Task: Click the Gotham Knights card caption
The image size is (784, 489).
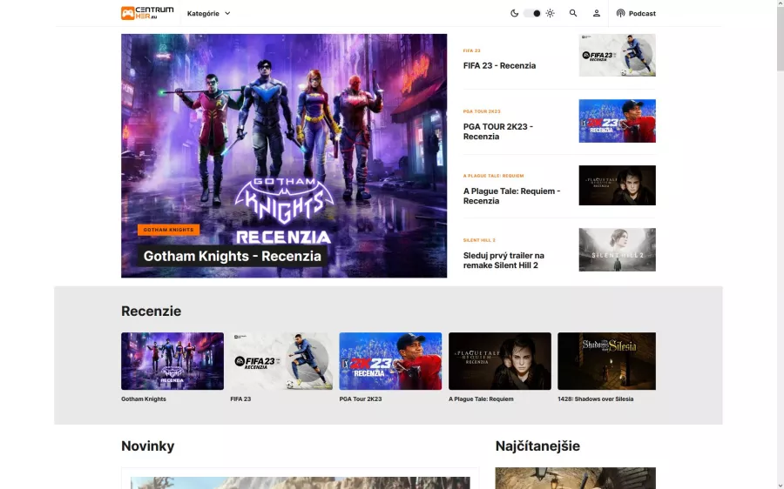Action: coord(144,399)
